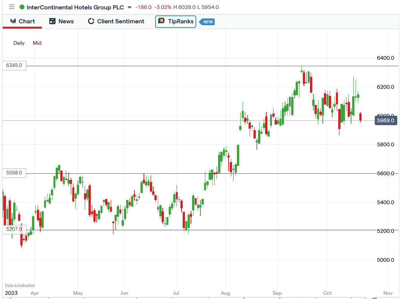Click the candlestick Chart tab icon
Viewport: 400px width, 299px height.
pyautogui.click(x=13, y=21)
